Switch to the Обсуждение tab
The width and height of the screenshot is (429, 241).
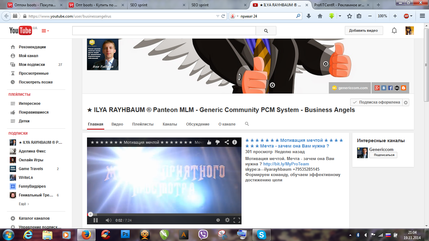coord(198,124)
